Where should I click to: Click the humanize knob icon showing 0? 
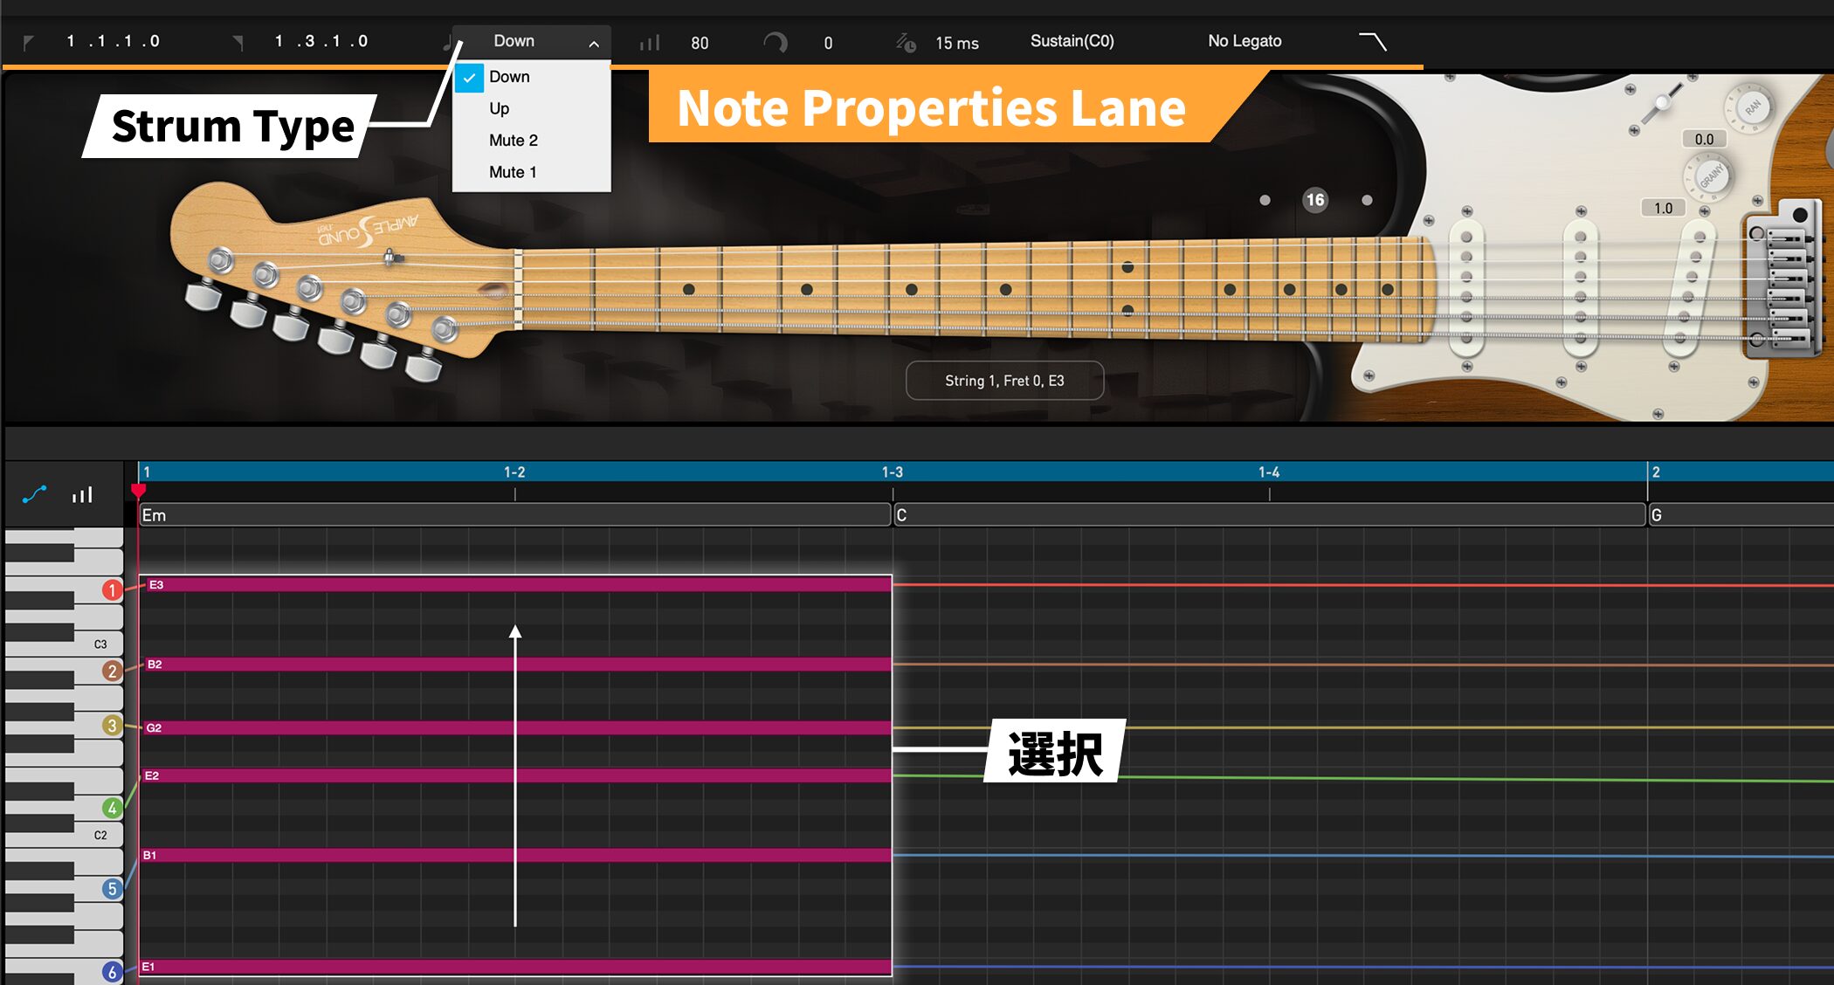776,42
